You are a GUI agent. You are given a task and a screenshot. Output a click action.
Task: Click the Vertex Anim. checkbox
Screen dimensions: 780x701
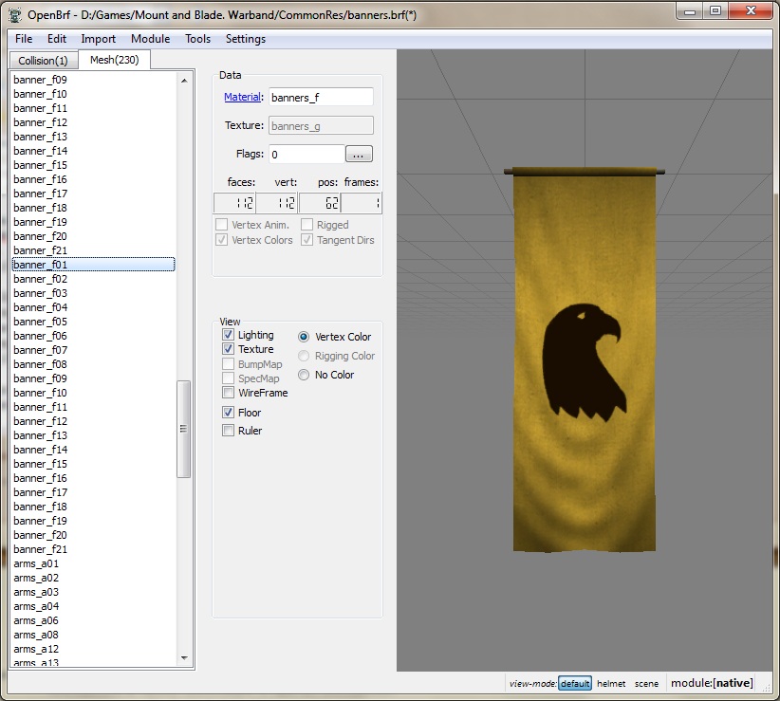coord(221,225)
